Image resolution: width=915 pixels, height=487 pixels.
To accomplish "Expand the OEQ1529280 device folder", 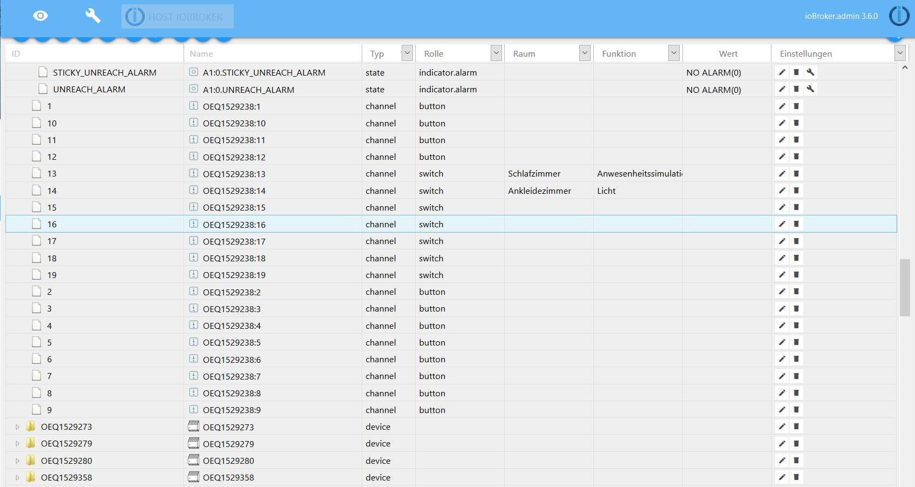I will point(17,461).
